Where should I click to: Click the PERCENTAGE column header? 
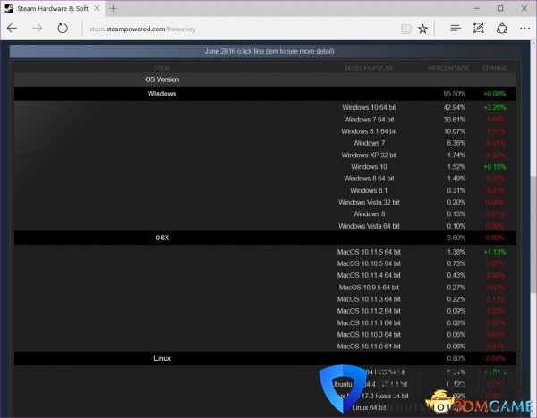(448, 68)
